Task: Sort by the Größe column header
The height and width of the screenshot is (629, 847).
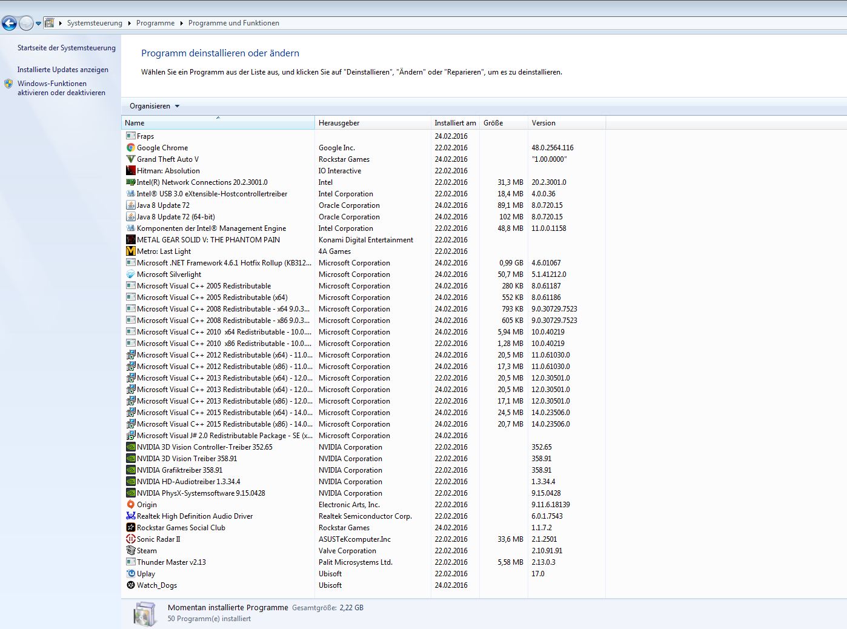Action: pos(503,122)
